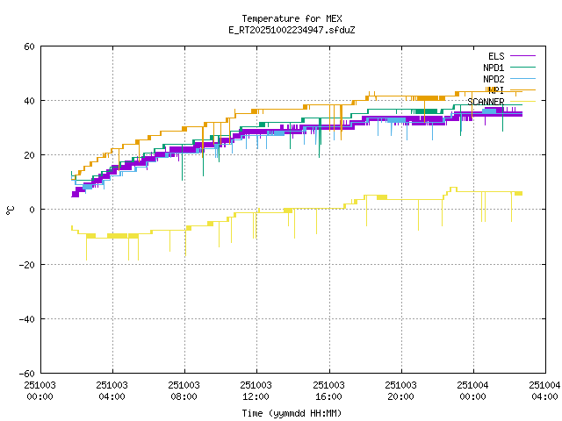Click the -20 y-axis tick label
562x421 pixels.
pos(26,264)
